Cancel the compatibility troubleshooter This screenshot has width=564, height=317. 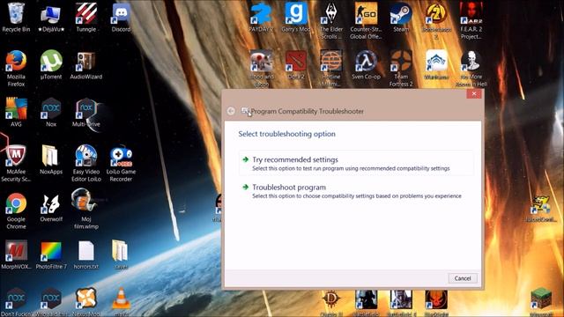[x=462, y=278]
